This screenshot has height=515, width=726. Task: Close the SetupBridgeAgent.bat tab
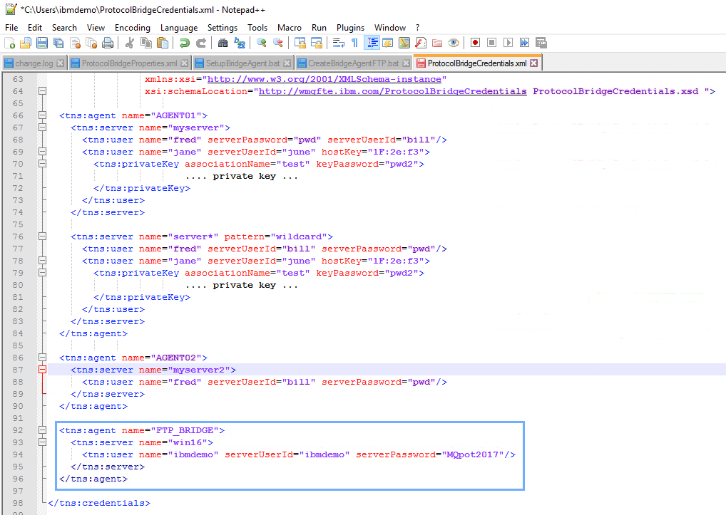click(x=287, y=63)
